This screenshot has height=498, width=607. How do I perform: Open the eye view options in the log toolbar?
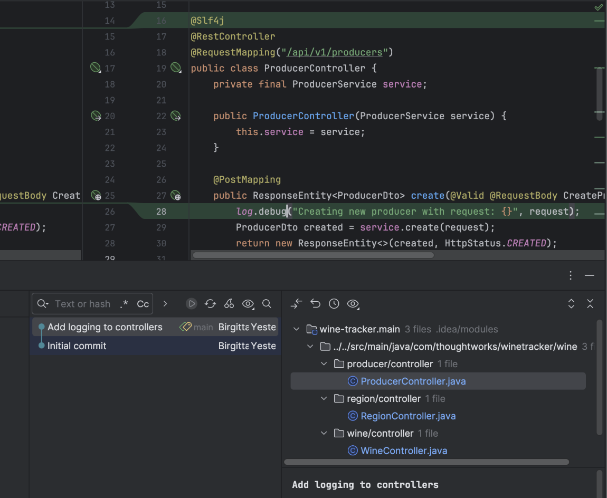[x=248, y=303]
